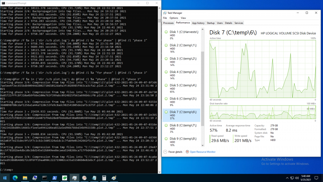
Task: Close the Command Prompt window
Action: (157, 3)
